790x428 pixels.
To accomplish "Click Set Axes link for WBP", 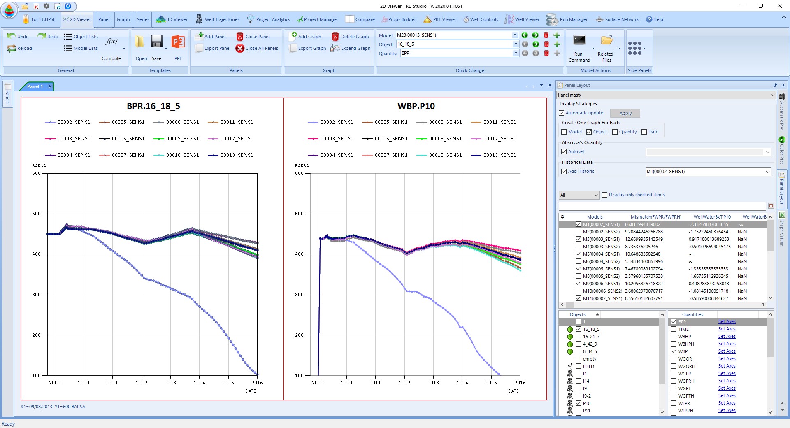I will [x=727, y=351].
